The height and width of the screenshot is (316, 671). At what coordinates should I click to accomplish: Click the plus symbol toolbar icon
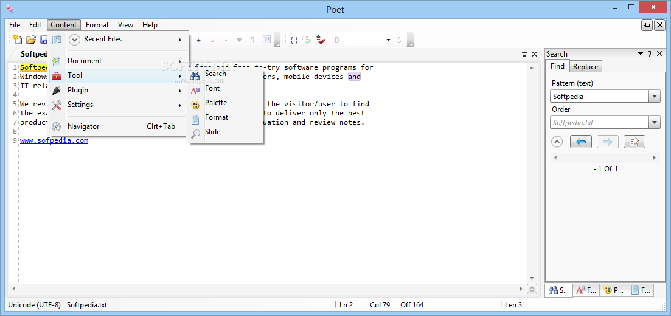coord(198,40)
